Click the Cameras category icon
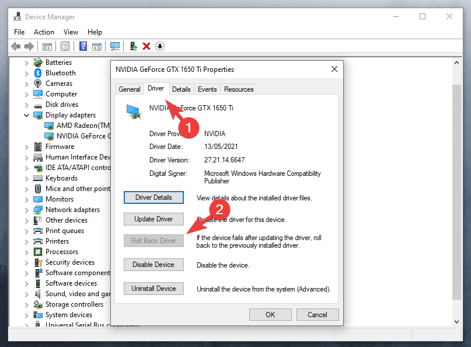The height and width of the screenshot is (347, 471). tap(38, 84)
